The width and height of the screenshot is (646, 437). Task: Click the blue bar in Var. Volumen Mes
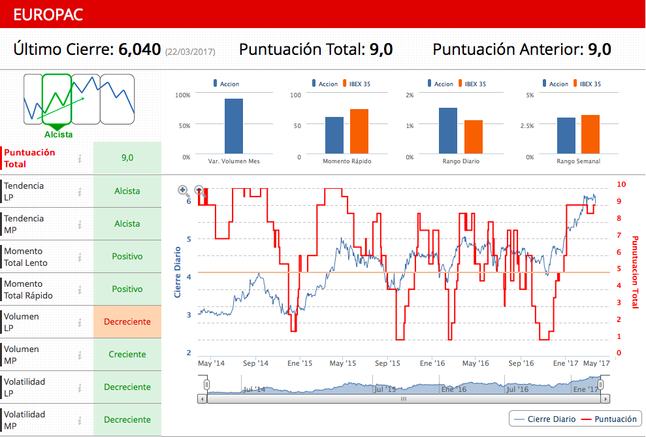click(x=234, y=126)
